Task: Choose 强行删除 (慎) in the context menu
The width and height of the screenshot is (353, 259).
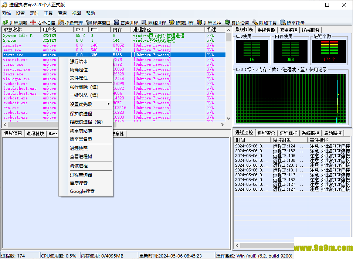Action: tap(86, 87)
